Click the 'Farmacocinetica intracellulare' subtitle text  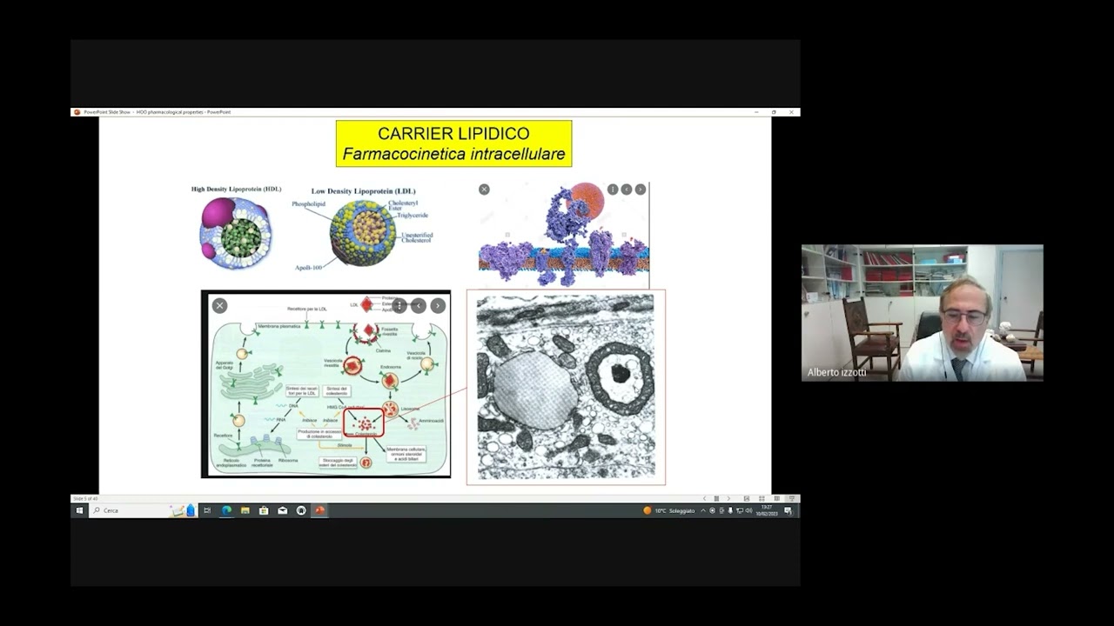point(453,155)
